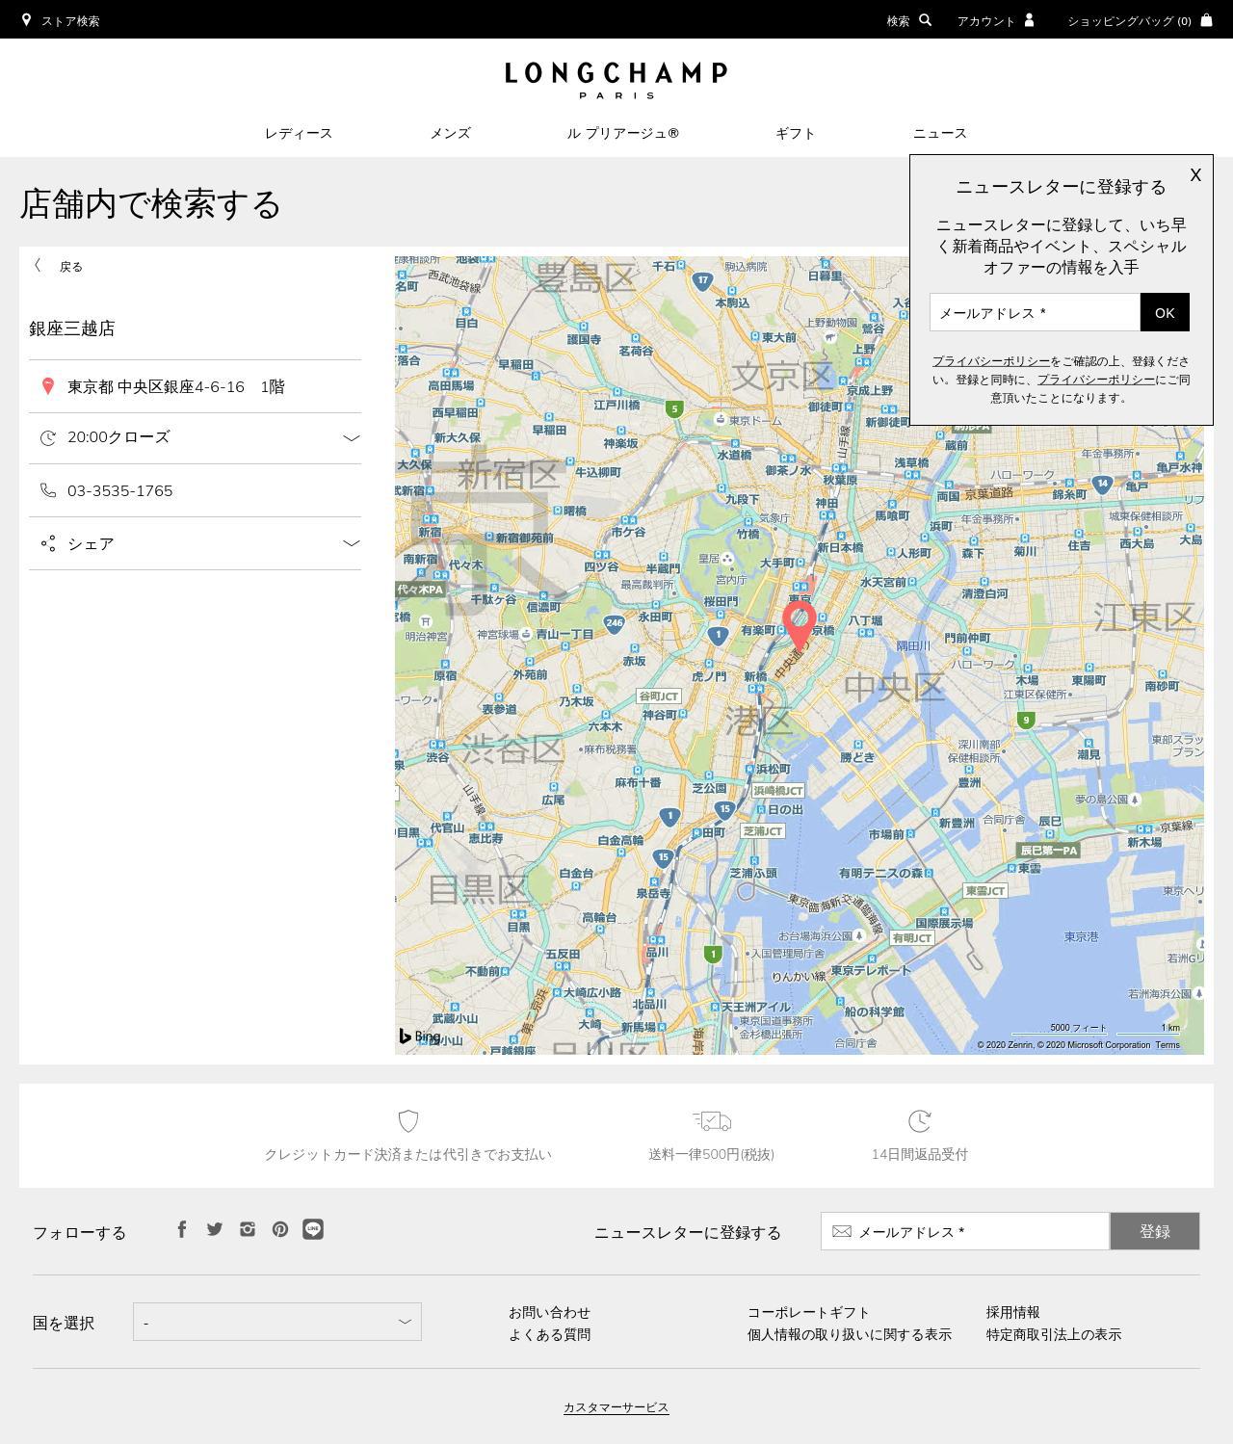
Task: Expand the 20:00クローズ hours chevron
Action: (352, 437)
